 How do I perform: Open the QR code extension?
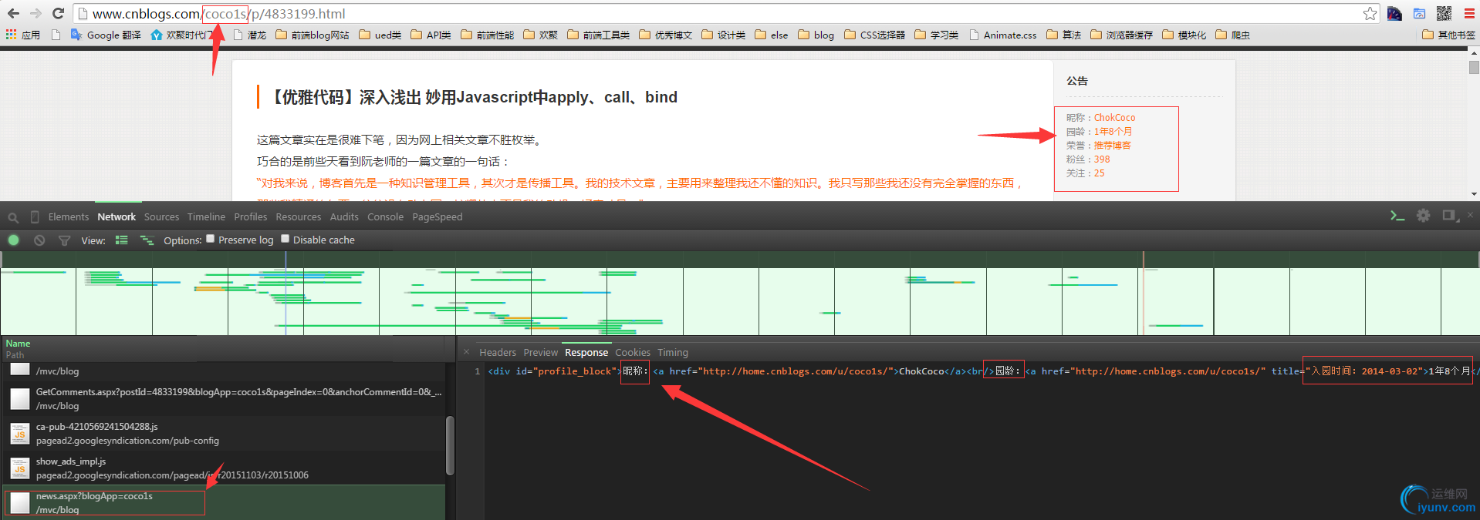(x=1444, y=14)
